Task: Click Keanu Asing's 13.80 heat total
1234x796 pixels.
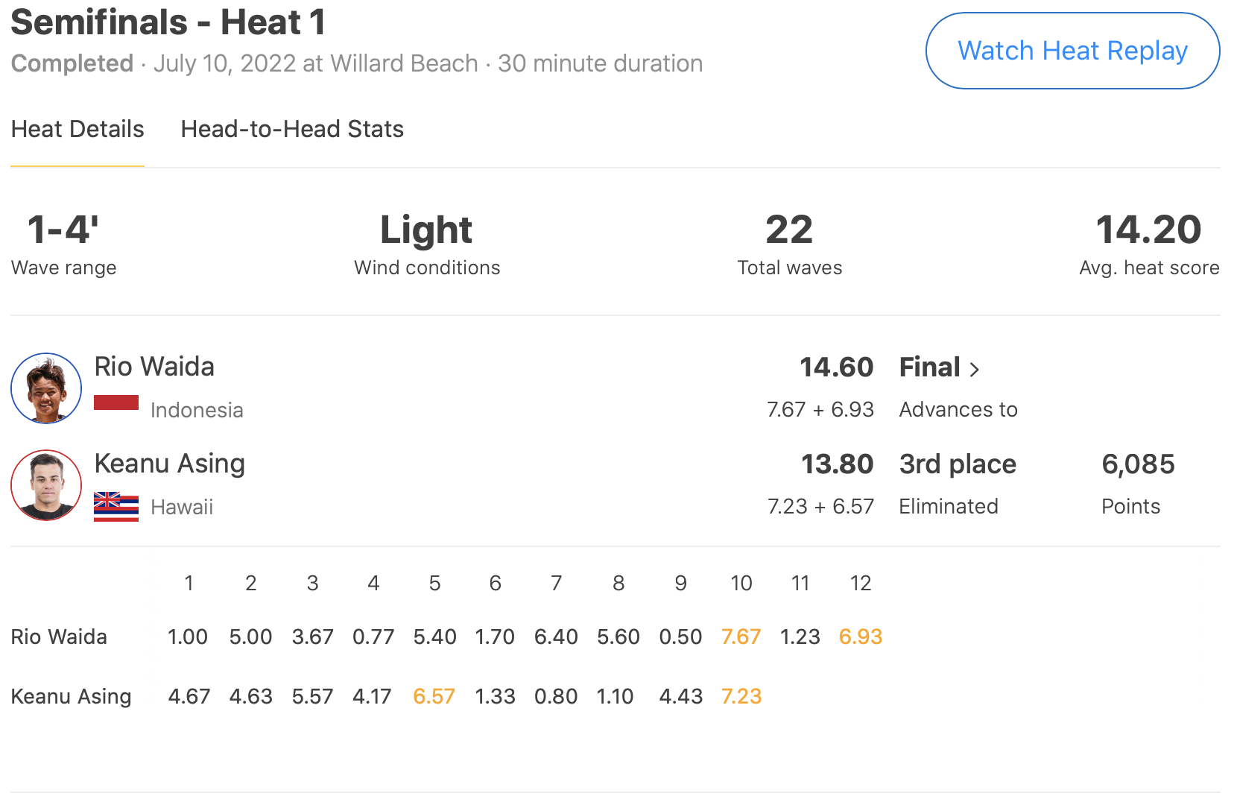Action: (x=837, y=464)
